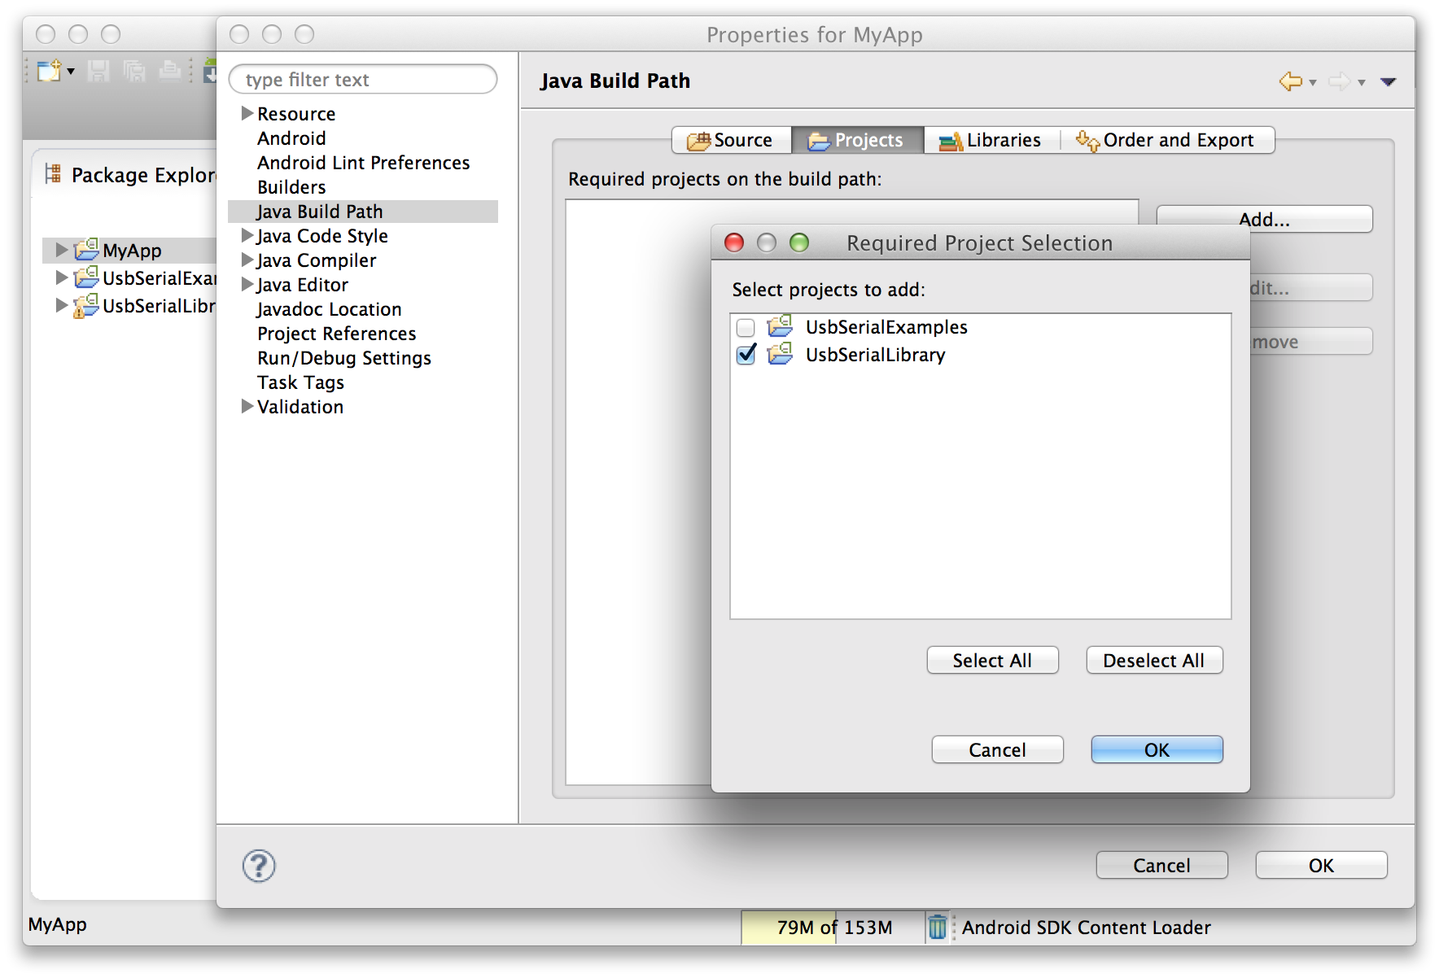Viewport: 1439px width, 978px height.
Task: Switch to the Source tab
Action: pyautogui.click(x=731, y=140)
